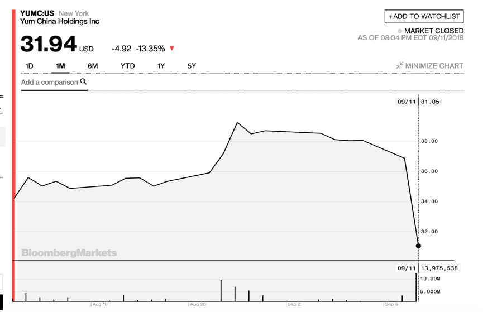This screenshot has width=483, height=312.
Task: Click the 36.00 y-axis label
Action: [x=429, y=171]
